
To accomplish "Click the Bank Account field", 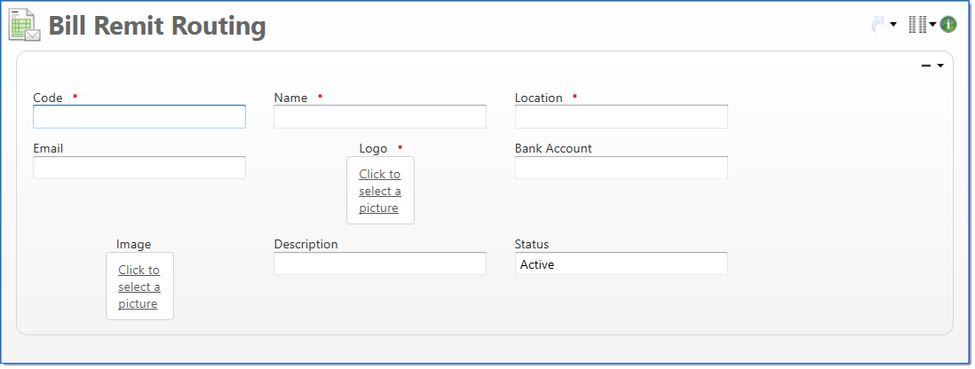I will tap(621, 168).
